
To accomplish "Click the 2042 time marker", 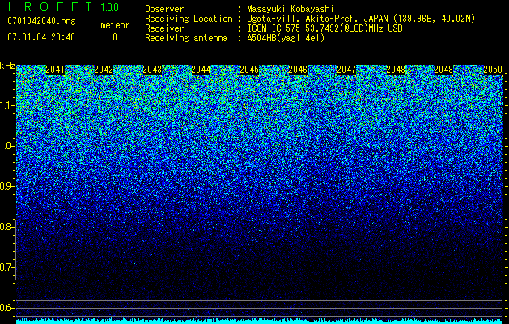I will [104, 70].
